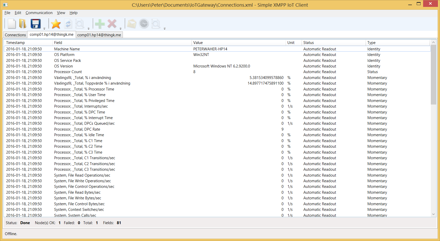Open the Help menu

point(73,13)
